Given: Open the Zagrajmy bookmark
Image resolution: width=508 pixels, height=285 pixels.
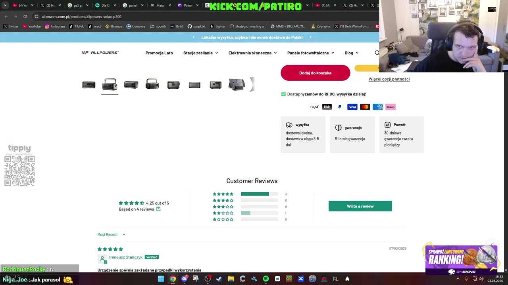Looking at the screenshot, I should tap(321, 27).
